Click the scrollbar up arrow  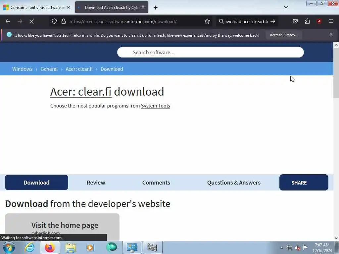click(x=336, y=45)
